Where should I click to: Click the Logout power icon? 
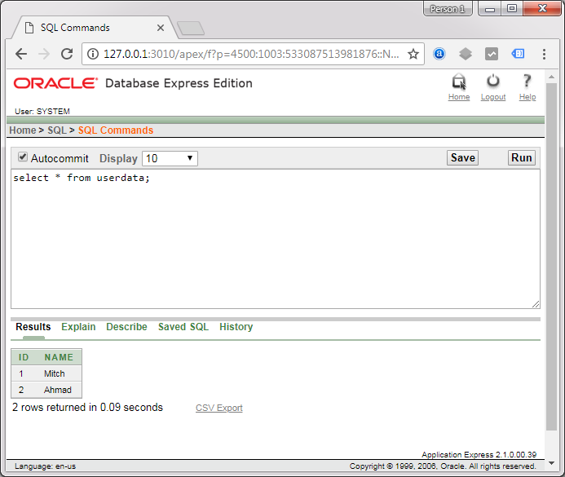[x=493, y=82]
